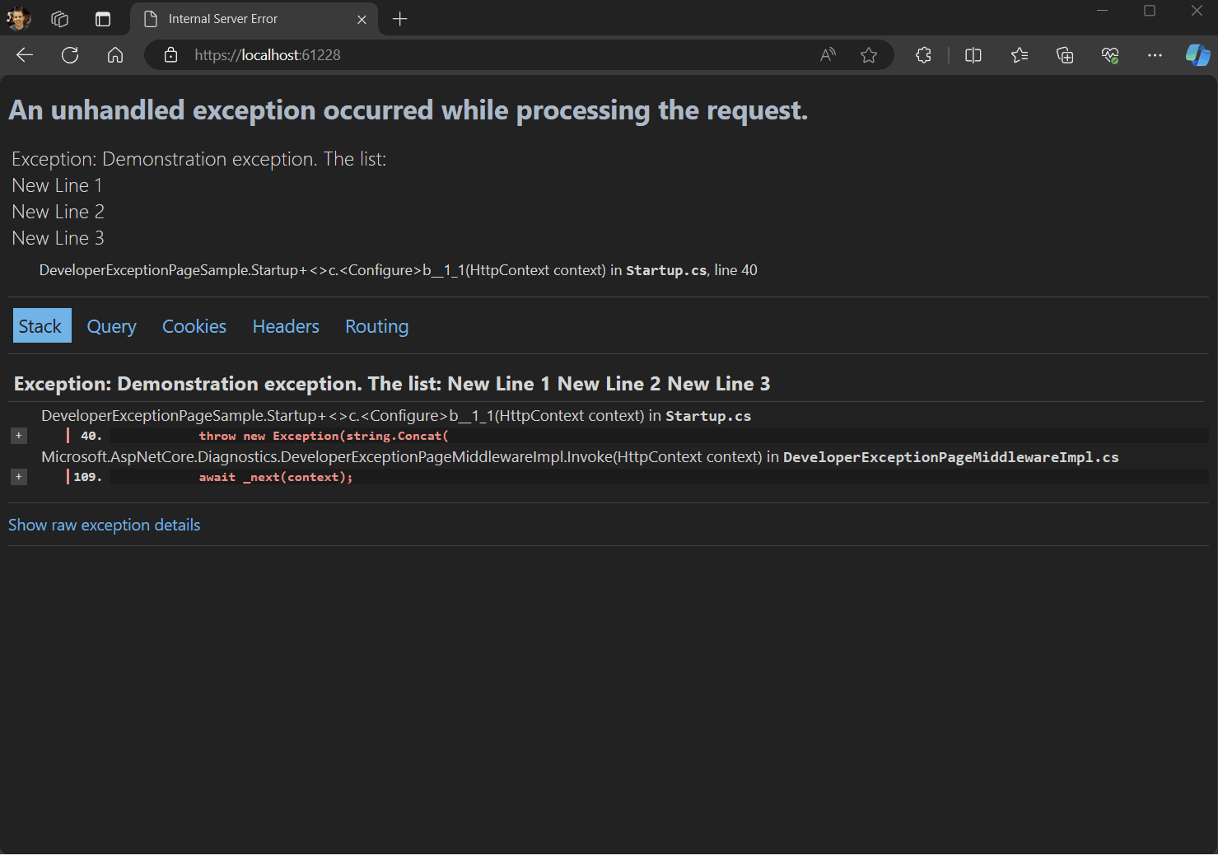Add this page to favorites
1218x855 pixels.
point(869,55)
